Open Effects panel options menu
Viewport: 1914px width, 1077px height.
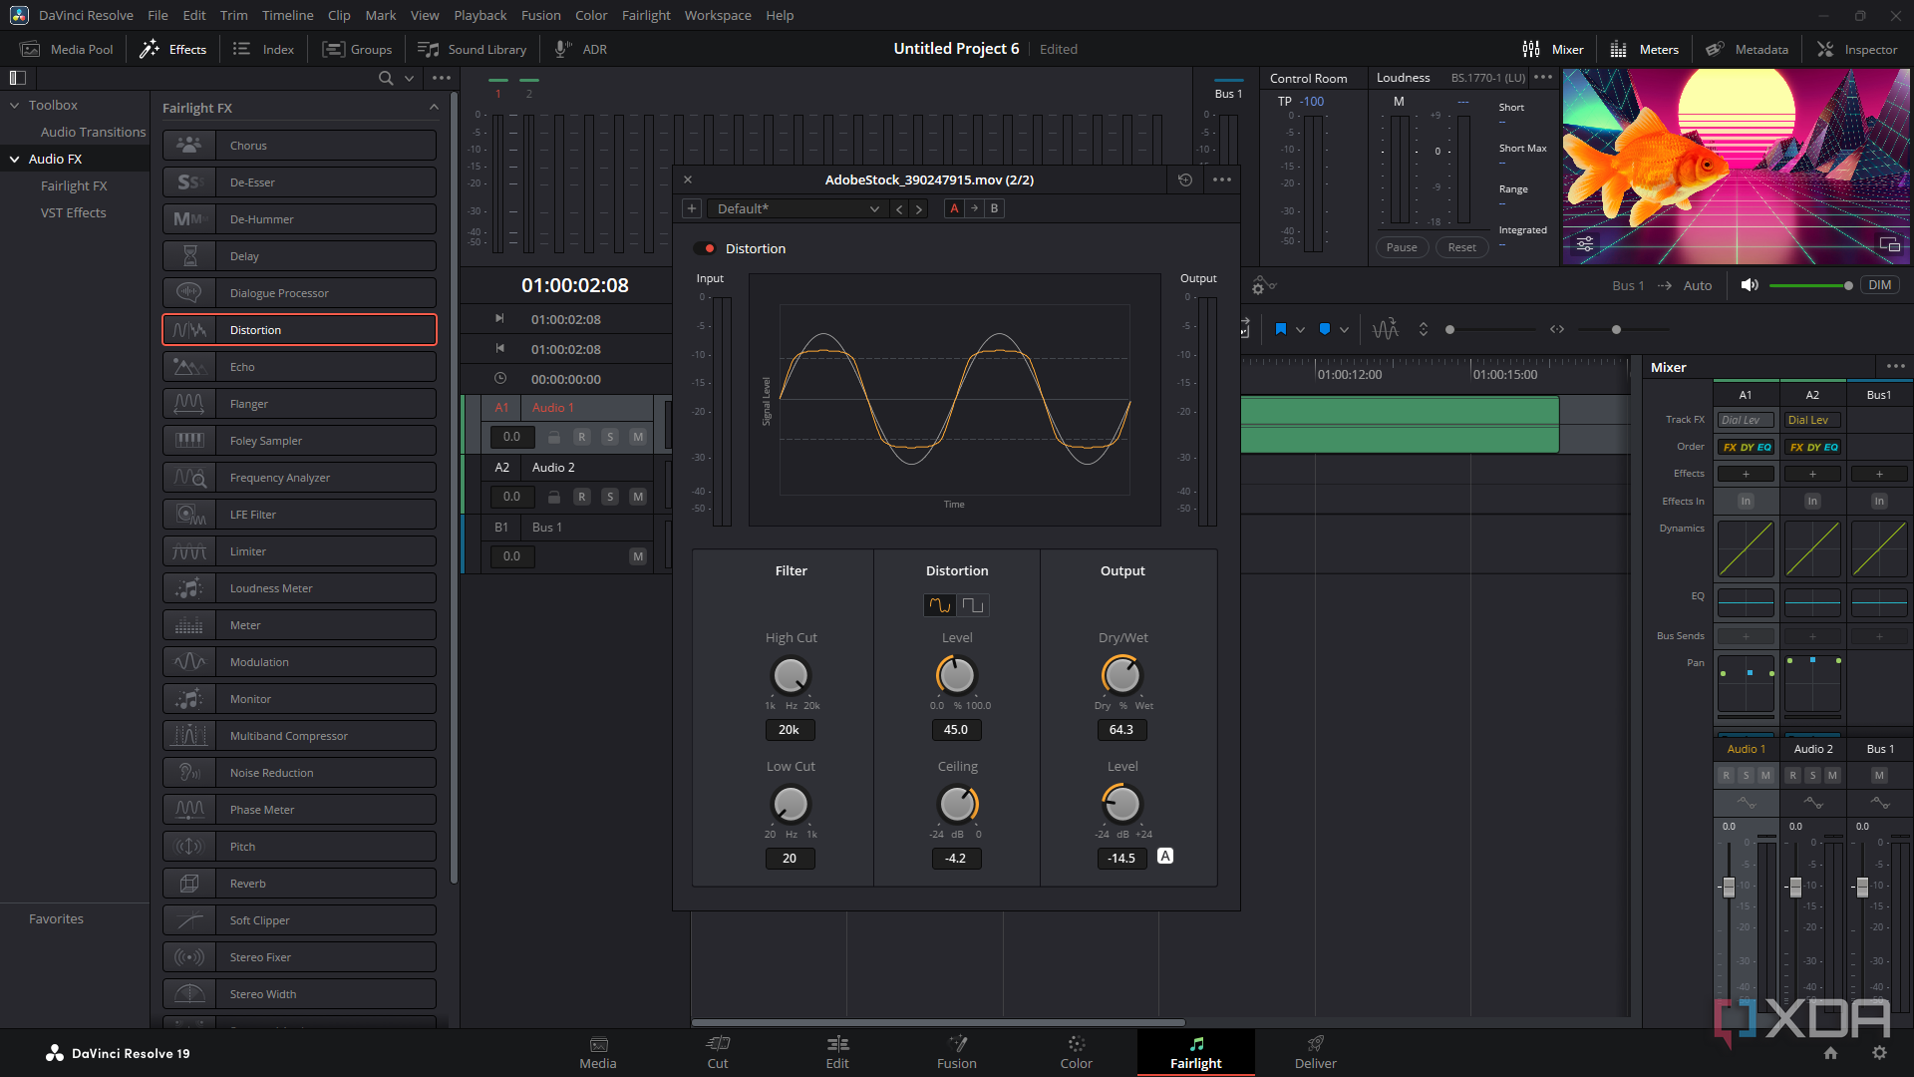click(x=442, y=78)
